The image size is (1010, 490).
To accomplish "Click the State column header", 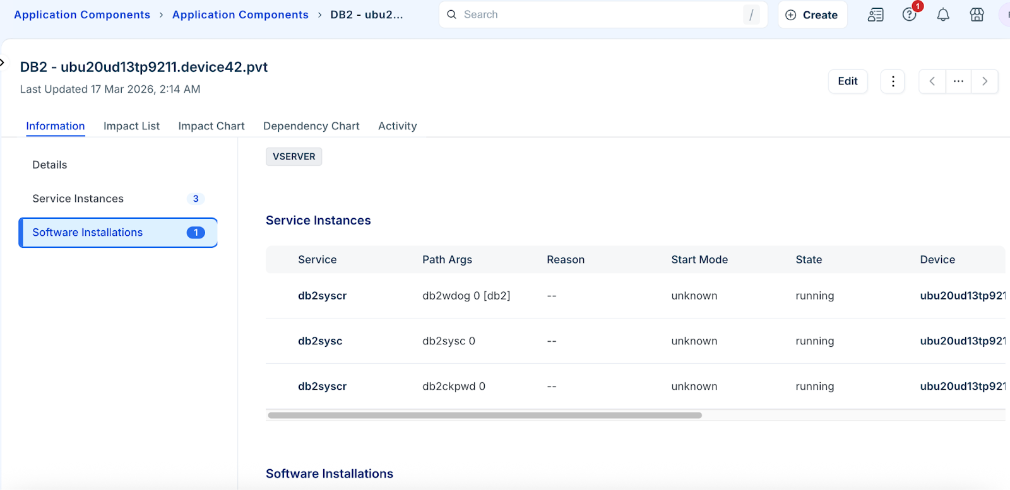I will coord(809,260).
